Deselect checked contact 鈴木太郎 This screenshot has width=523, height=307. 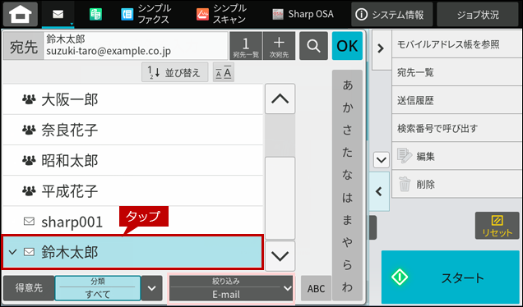pos(132,252)
